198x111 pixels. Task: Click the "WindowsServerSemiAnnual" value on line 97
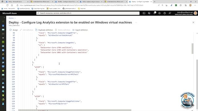pyautogui.click(x=60, y=35)
